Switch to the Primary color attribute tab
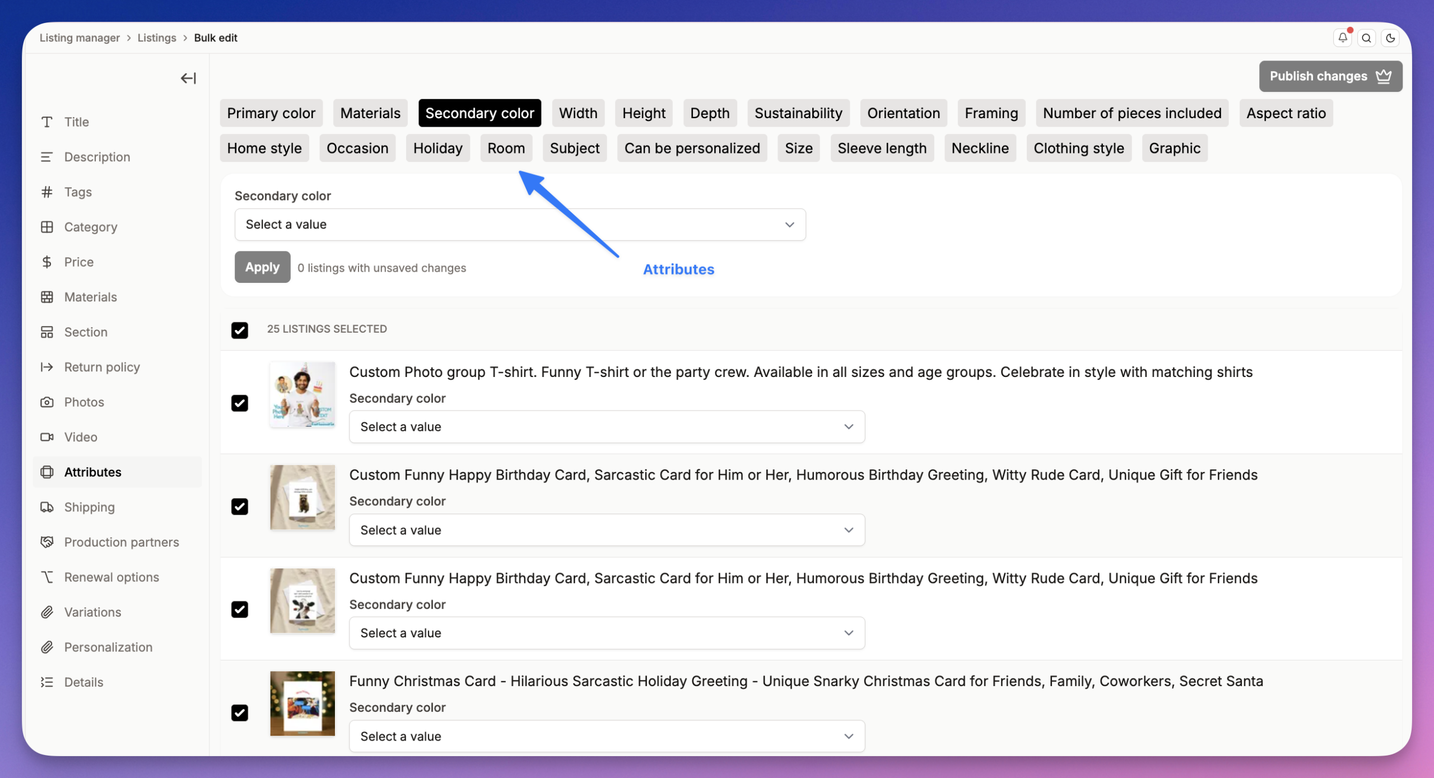The width and height of the screenshot is (1434, 778). tap(271, 113)
